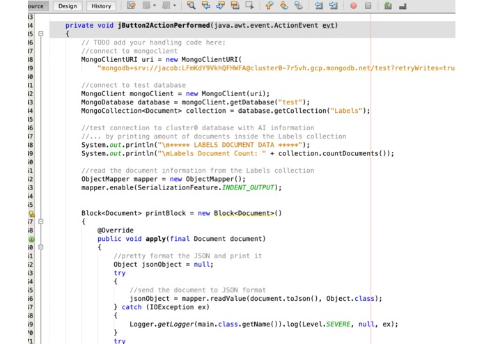This screenshot has width=484, height=344.
Task: Click the new ObjectMapper() expression
Action: [x=208, y=179]
